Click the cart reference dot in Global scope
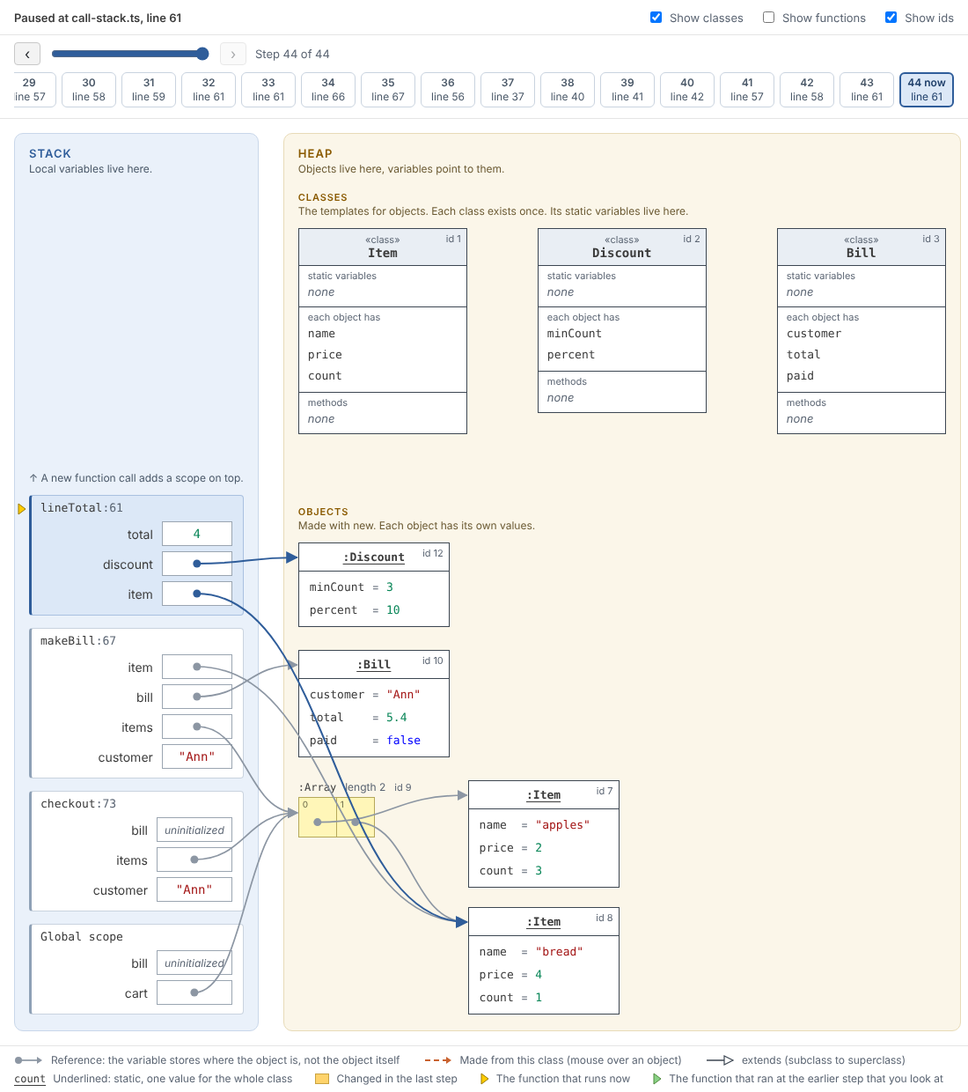 tap(194, 992)
